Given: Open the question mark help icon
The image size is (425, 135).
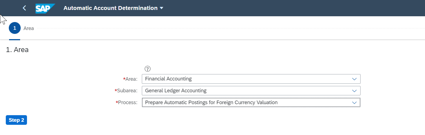Looking at the screenshot, I should pos(148,69).
